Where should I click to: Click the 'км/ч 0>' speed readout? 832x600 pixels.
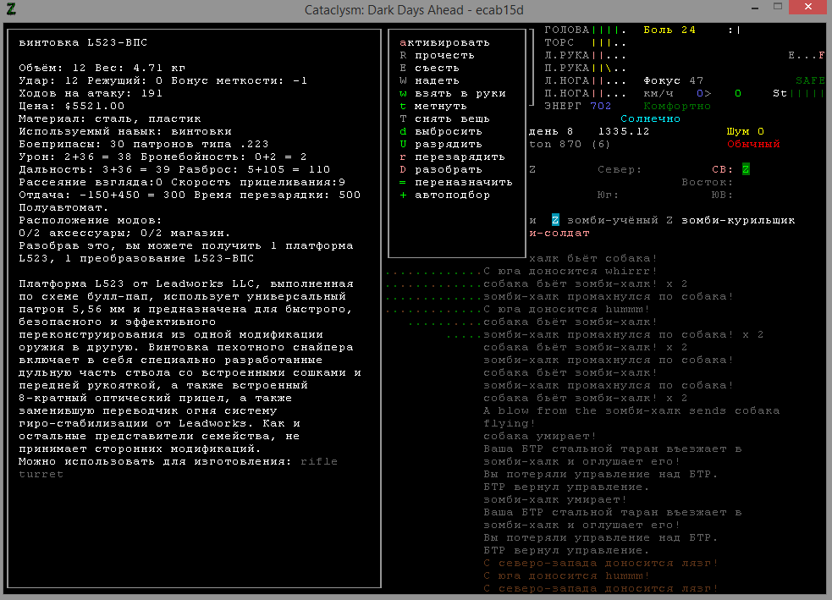point(677,93)
